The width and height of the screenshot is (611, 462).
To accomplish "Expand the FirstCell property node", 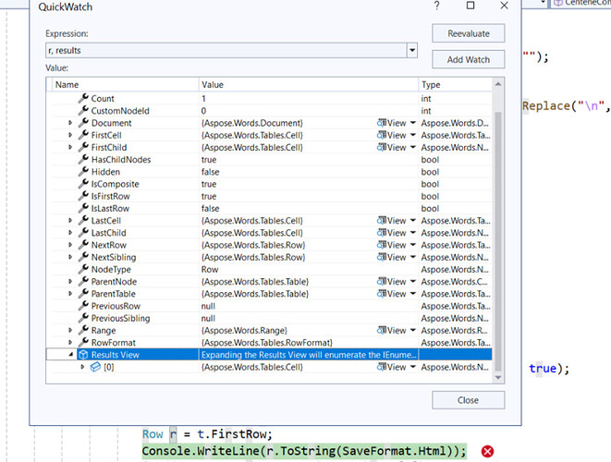I will (x=71, y=135).
